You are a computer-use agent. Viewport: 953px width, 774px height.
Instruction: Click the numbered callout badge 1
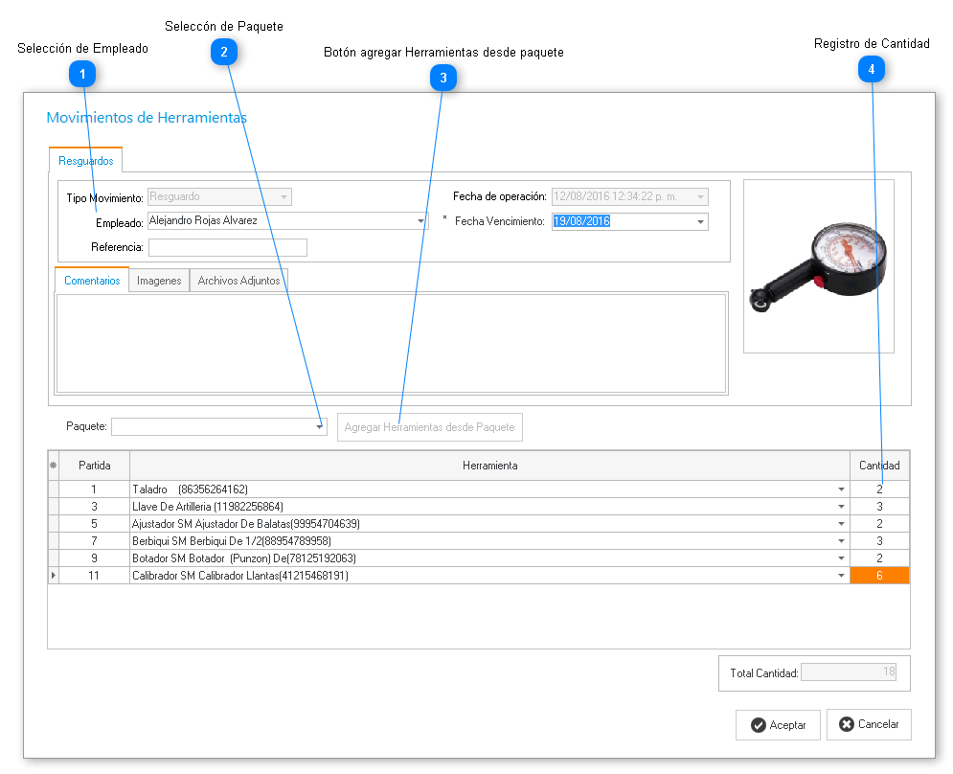point(82,74)
